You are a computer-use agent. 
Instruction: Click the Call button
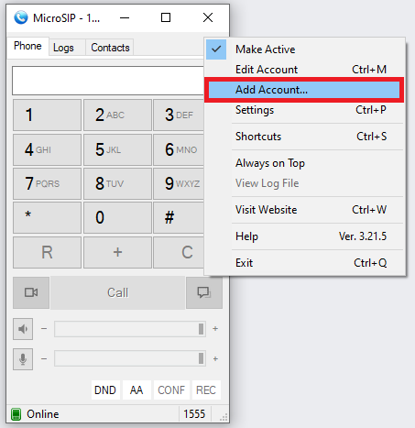pos(118,292)
